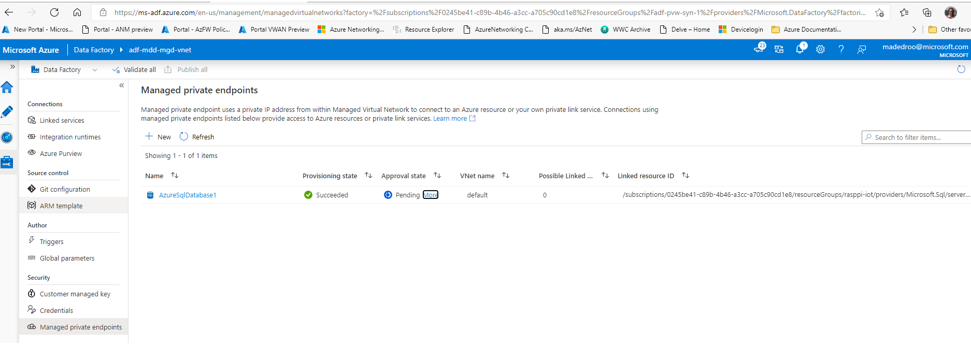Go to browser home page
The image size is (971, 344).
tap(77, 12)
